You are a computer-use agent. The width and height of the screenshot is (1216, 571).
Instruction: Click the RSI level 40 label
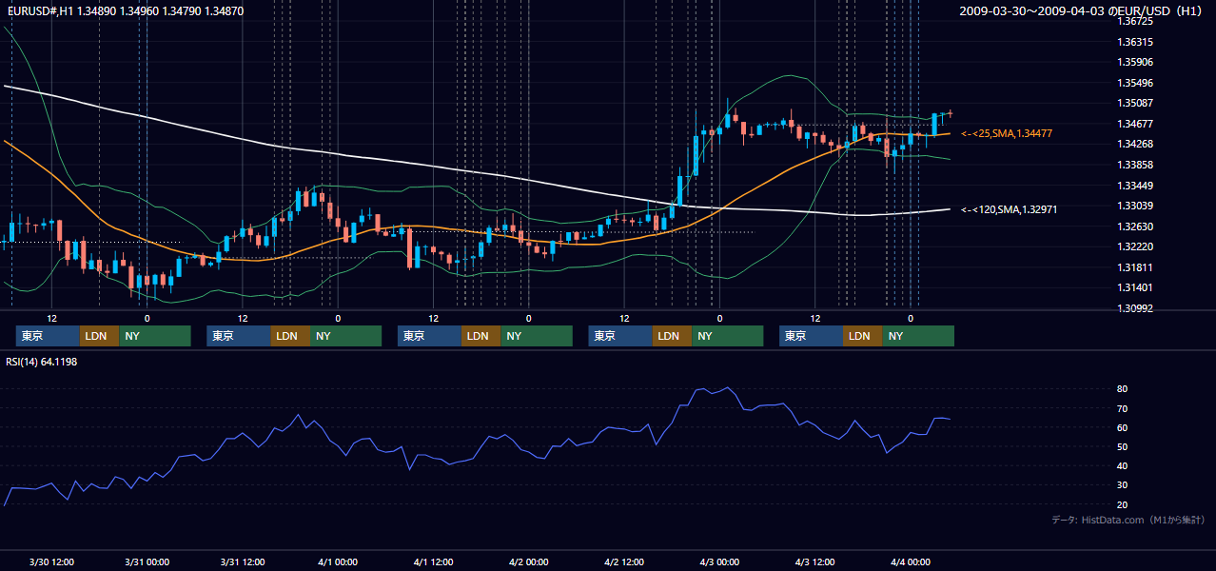pos(1123,465)
